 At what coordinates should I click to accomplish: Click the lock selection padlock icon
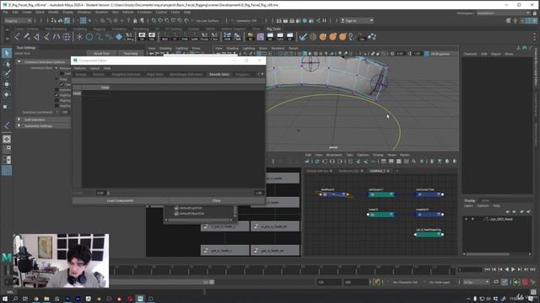(x=135, y=20)
